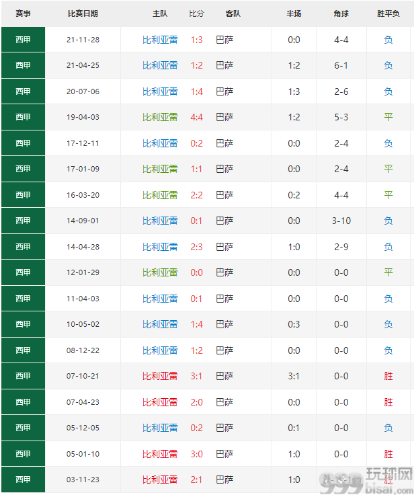Click score 1:2 in 21-04-25 row
This screenshot has height=495, width=414.
tap(196, 65)
